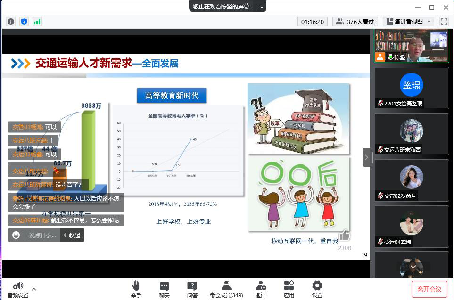The width and height of the screenshot is (454, 300).
Task: Click the 说点什么 chat input field
Action: (x=42, y=235)
